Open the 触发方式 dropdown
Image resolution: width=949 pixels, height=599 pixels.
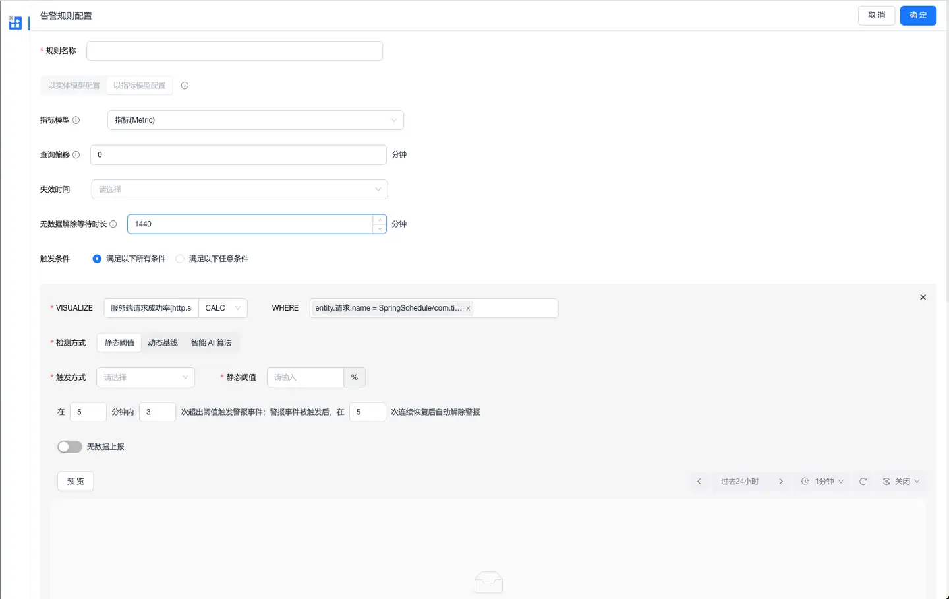146,377
